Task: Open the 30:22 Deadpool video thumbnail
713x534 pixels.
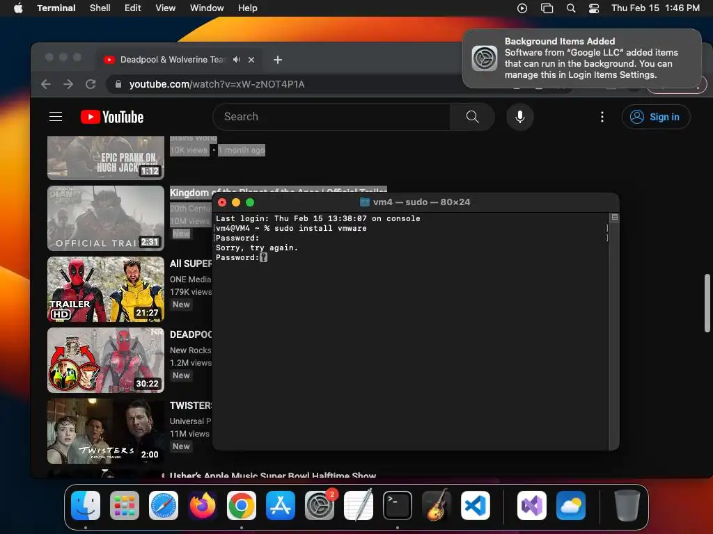Action: point(106,360)
